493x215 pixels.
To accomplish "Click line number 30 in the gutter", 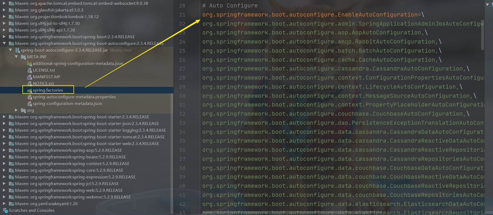I will 182,96.
